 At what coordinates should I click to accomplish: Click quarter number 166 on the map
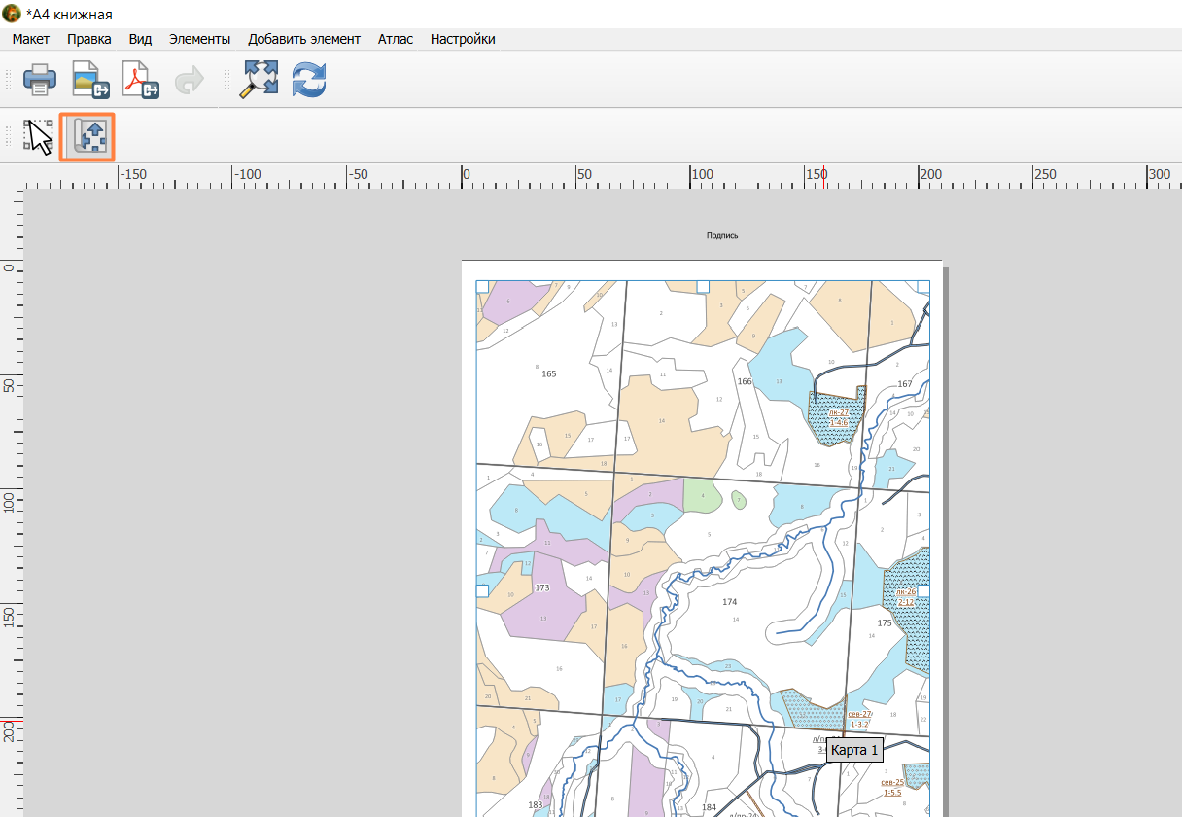[745, 381]
